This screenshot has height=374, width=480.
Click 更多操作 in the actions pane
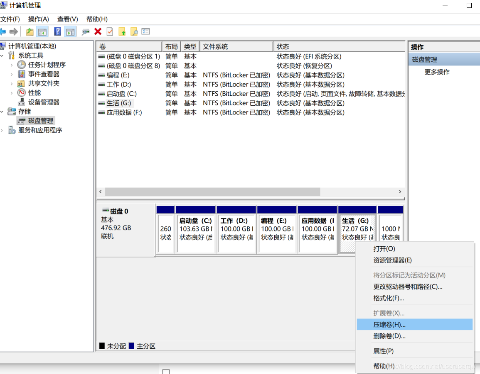(x=437, y=72)
